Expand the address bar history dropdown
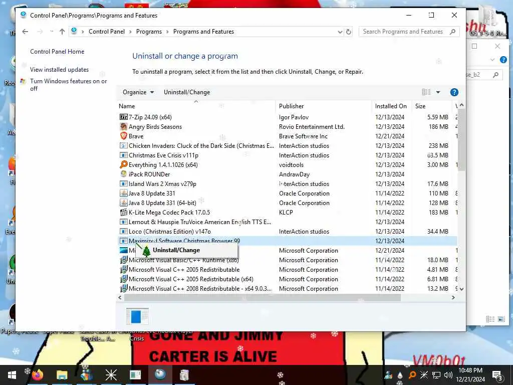Screen dimensions: 513x385 tap(340, 32)
